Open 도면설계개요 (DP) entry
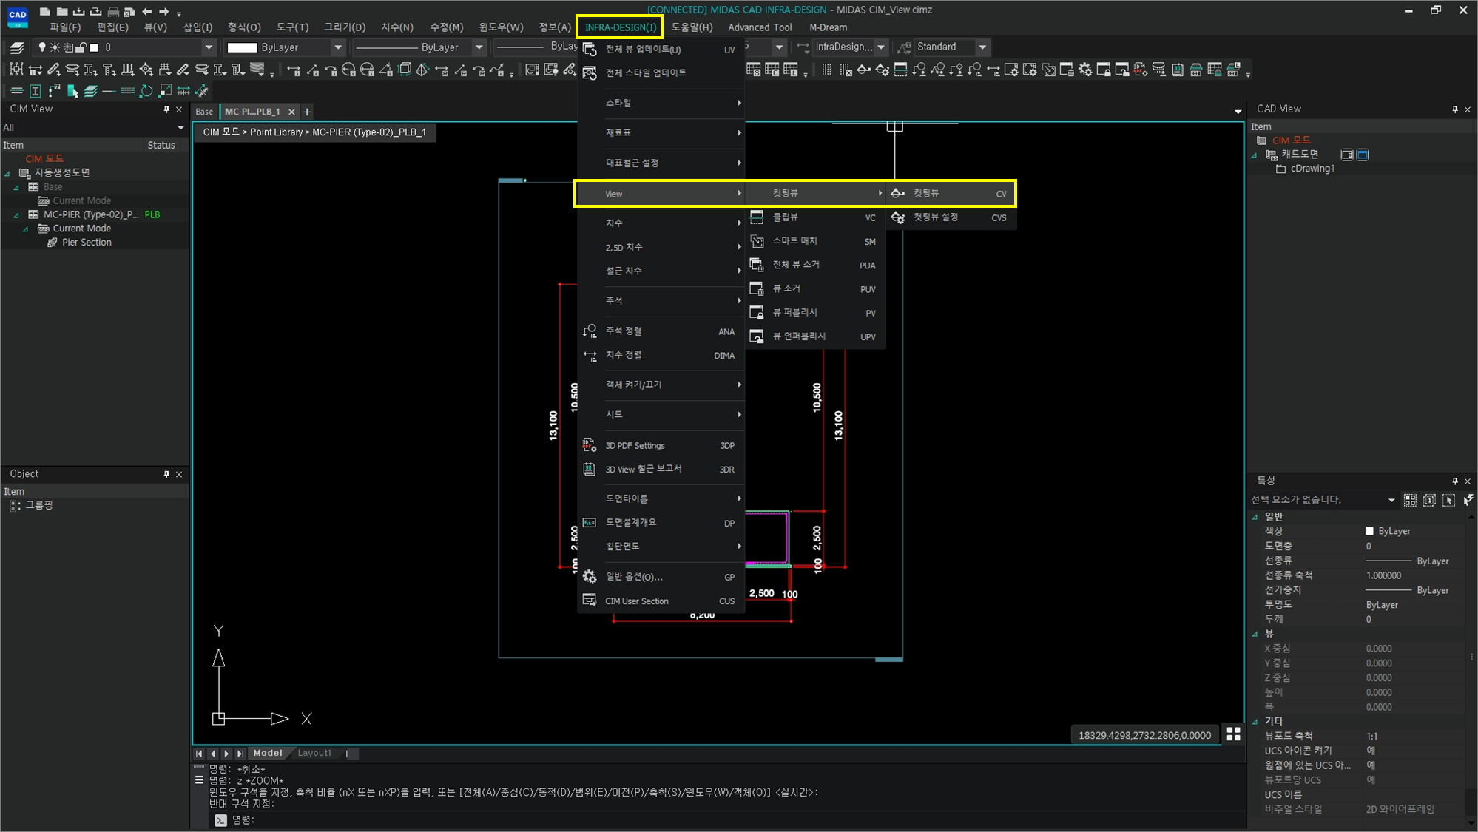The image size is (1478, 832). [x=661, y=522]
